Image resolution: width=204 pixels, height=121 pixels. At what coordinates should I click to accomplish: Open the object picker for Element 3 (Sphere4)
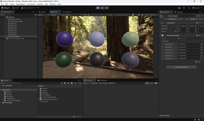(x=201, y=53)
